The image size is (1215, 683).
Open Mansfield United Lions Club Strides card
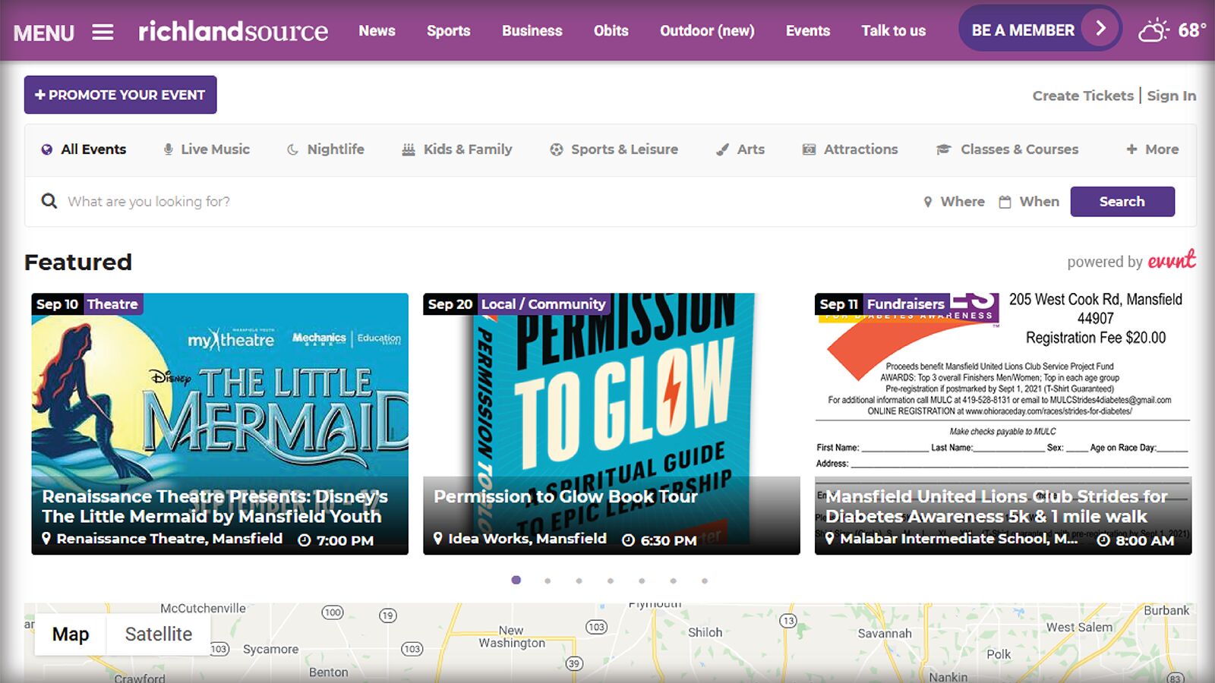1003,423
